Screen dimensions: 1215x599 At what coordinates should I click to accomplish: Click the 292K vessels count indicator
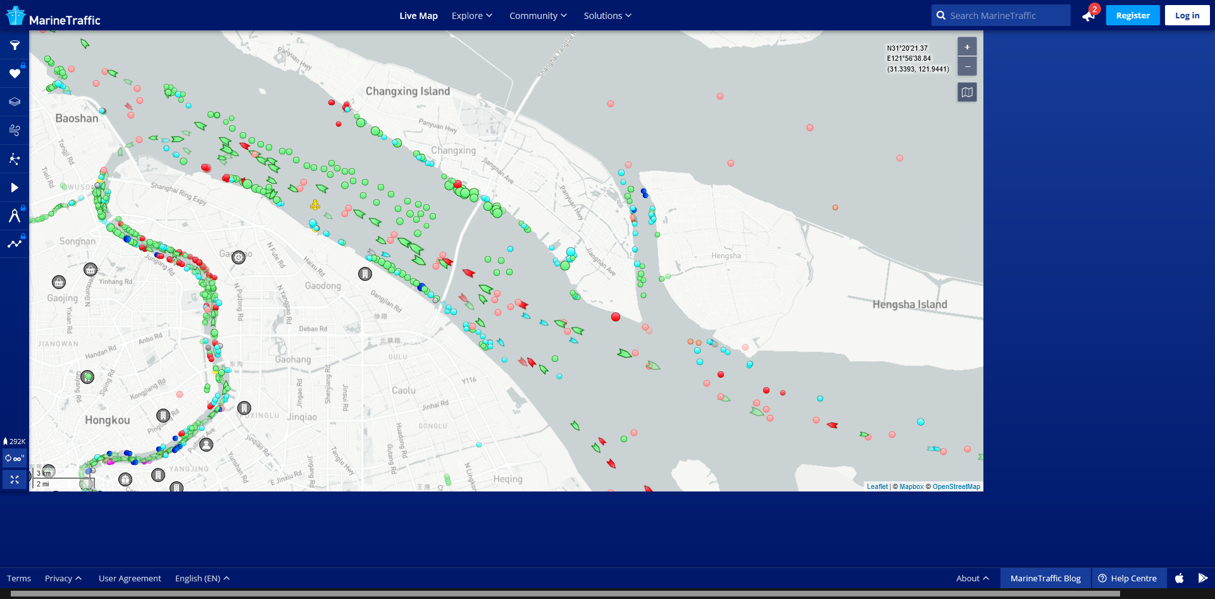coord(15,442)
